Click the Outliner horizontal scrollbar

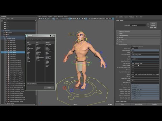click(18, 104)
